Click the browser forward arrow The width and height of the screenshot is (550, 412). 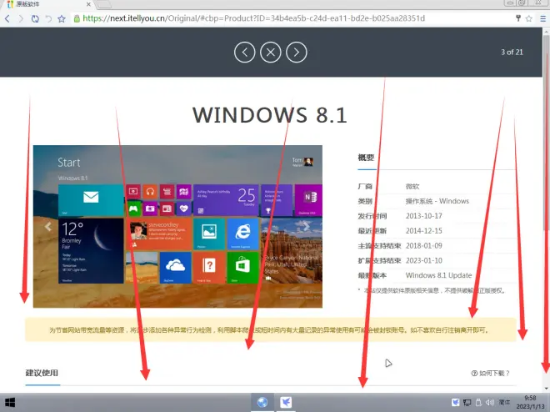pos(21,18)
